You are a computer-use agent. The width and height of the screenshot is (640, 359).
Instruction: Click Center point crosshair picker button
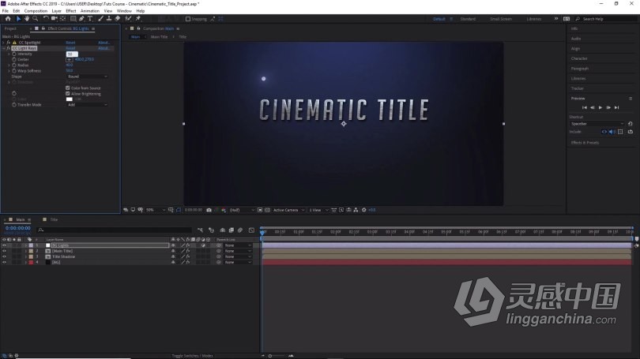click(70, 59)
